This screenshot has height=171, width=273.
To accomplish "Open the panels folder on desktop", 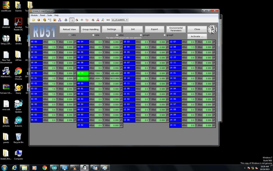I will pyautogui.click(x=6, y=138).
